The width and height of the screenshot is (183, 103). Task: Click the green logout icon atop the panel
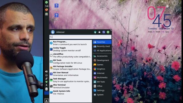click(46, 2)
